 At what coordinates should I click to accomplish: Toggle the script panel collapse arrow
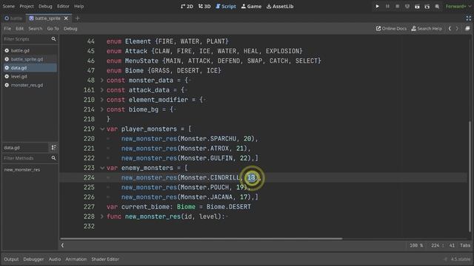(x=62, y=245)
